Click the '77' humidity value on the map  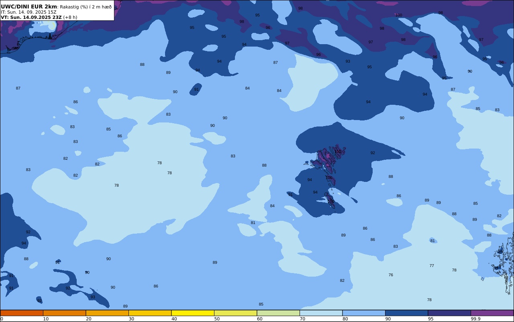coord(432,266)
